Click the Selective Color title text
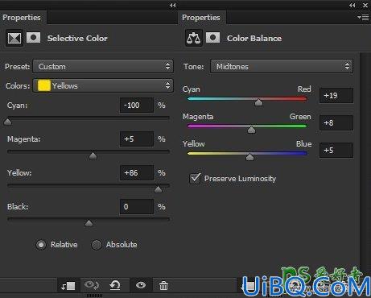Image resolution: width=371 pixels, height=298 pixels. [x=77, y=38]
